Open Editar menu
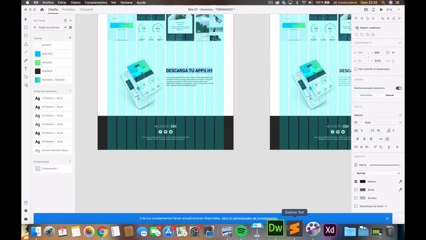The width and height of the screenshot is (426, 240). point(62,3)
